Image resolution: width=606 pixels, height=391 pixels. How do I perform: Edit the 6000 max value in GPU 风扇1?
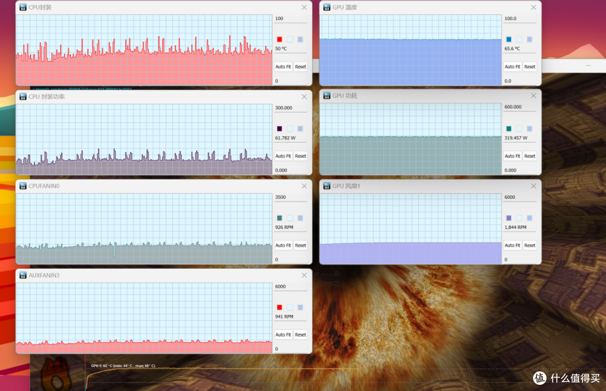pos(520,197)
